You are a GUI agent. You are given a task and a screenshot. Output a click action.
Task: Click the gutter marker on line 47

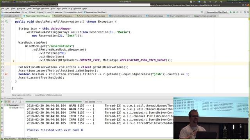pyautogui.click(x=14, y=61)
